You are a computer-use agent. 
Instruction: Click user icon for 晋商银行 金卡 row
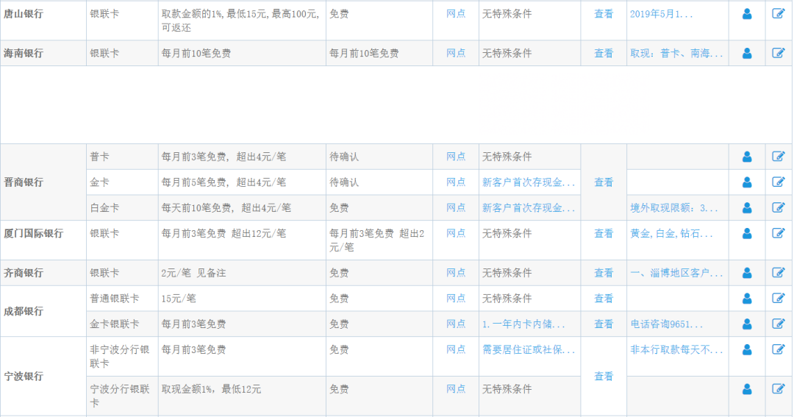click(747, 182)
